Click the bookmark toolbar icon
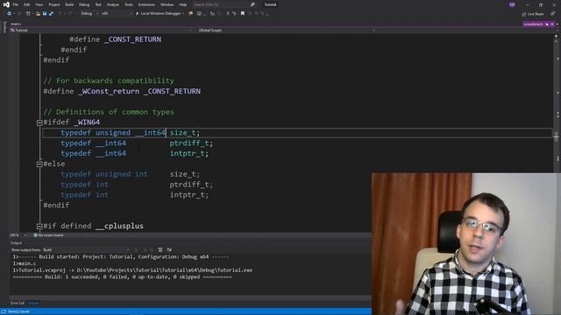561x315 pixels. point(243,14)
